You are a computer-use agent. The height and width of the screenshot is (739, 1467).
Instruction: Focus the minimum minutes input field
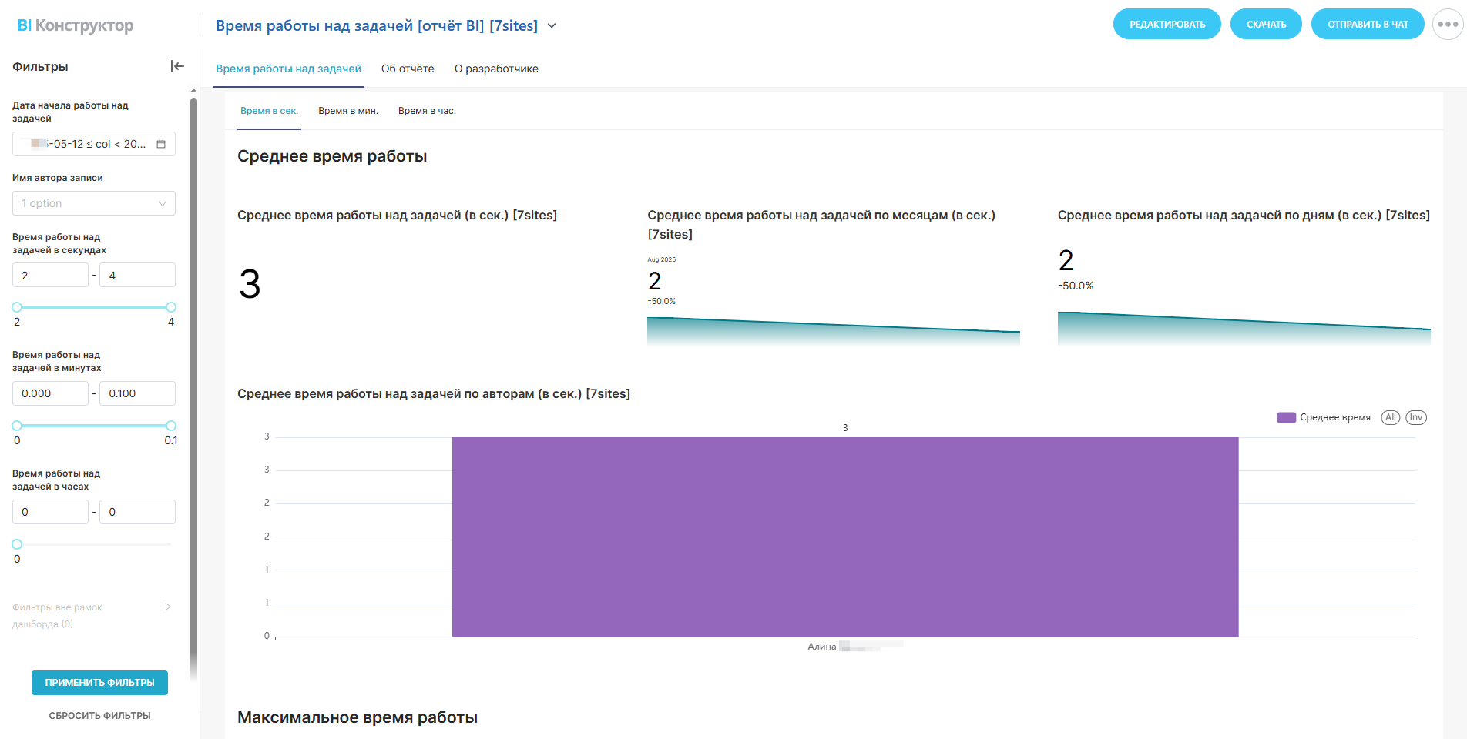(x=50, y=393)
